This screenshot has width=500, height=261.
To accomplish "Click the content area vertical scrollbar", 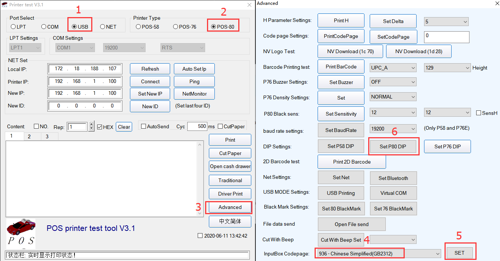I will (200, 178).
